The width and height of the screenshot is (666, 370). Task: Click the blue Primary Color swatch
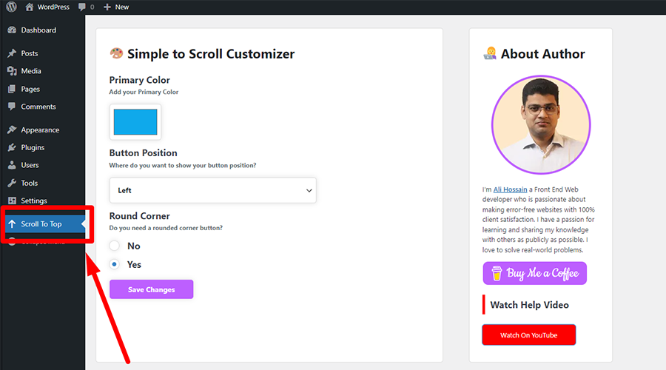[135, 122]
